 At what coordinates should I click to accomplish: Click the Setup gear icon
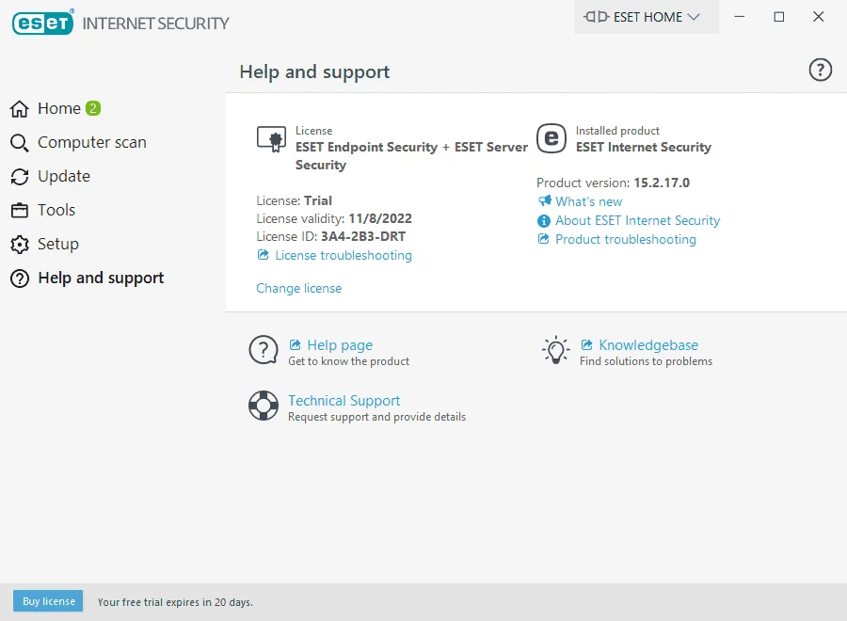[20, 245]
